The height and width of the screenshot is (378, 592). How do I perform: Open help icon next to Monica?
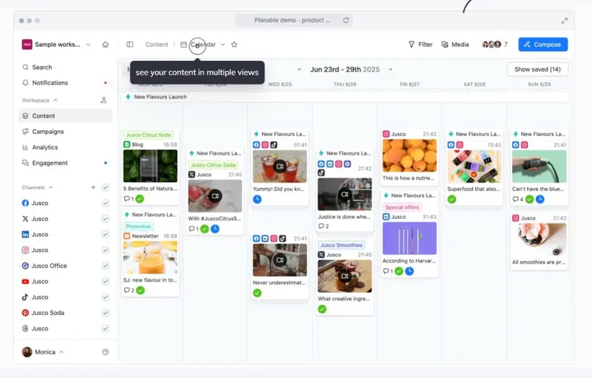[x=105, y=352]
